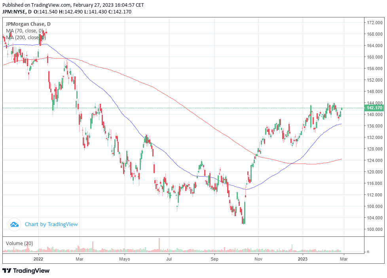
Task: Click the 116.000 price axis label
Action: coord(375,183)
